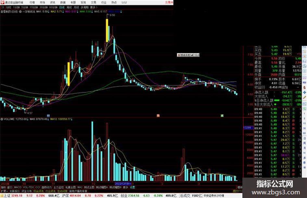The image size is (307, 198).
Task: Open the 发现 menu
Action: pyautogui.click(x=83, y=2)
